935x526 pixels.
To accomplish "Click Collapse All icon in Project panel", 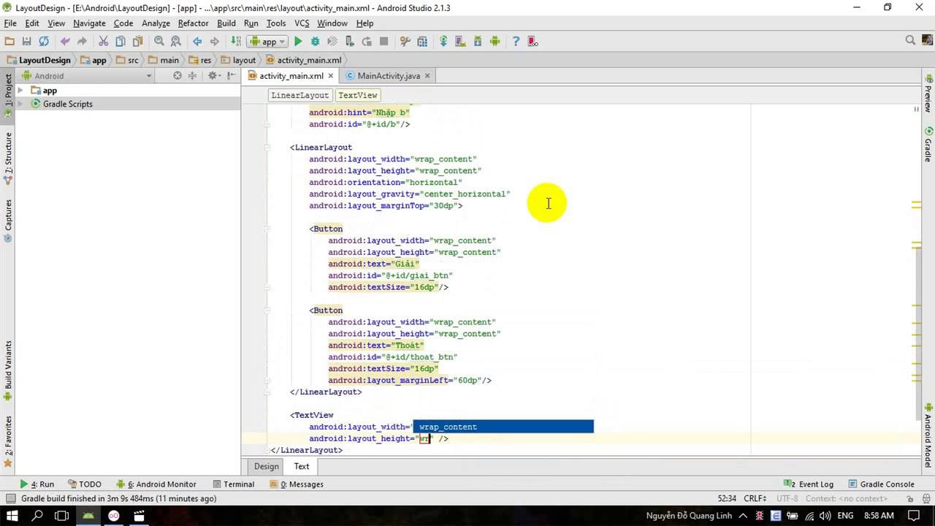I will click(193, 75).
